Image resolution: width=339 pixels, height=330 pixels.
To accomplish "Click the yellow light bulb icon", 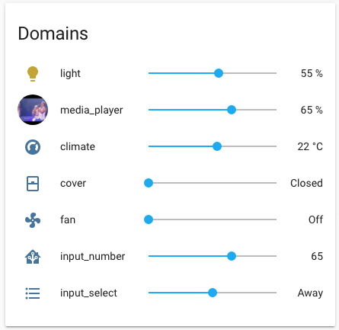I will 33,74.
